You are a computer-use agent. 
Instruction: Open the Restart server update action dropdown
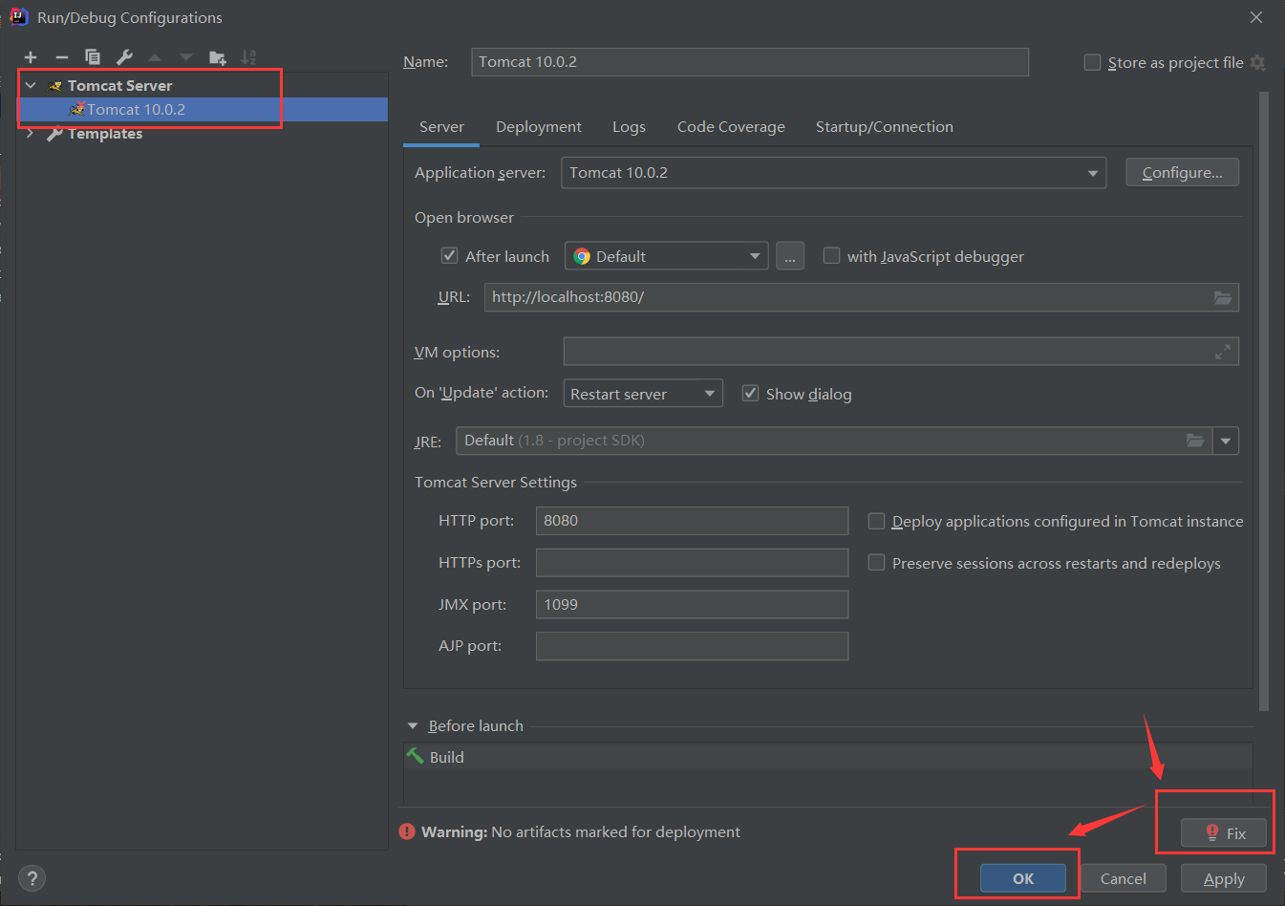(643, 394)
